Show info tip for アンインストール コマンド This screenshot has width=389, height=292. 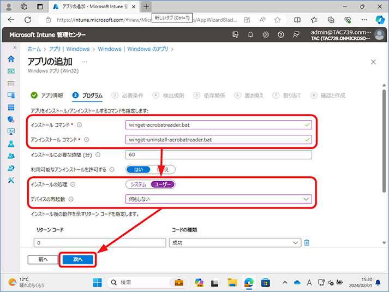click(86, 140)
